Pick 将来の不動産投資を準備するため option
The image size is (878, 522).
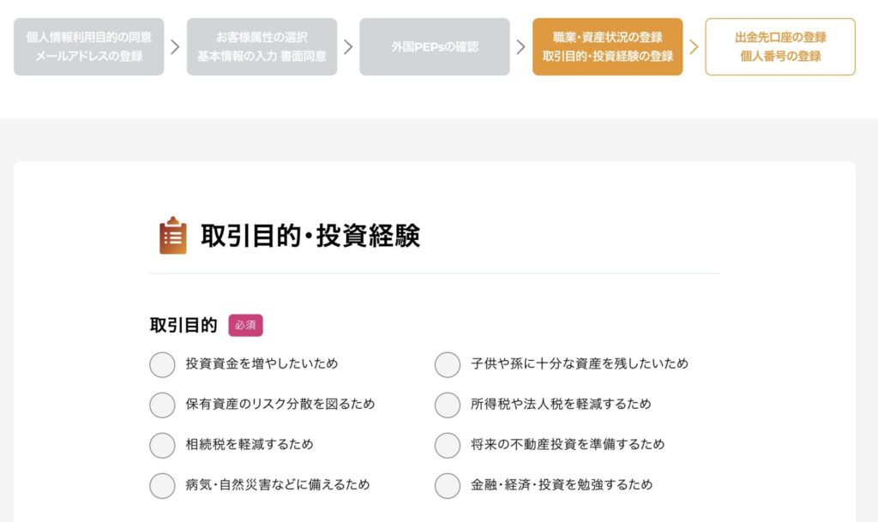coord(448,445)
